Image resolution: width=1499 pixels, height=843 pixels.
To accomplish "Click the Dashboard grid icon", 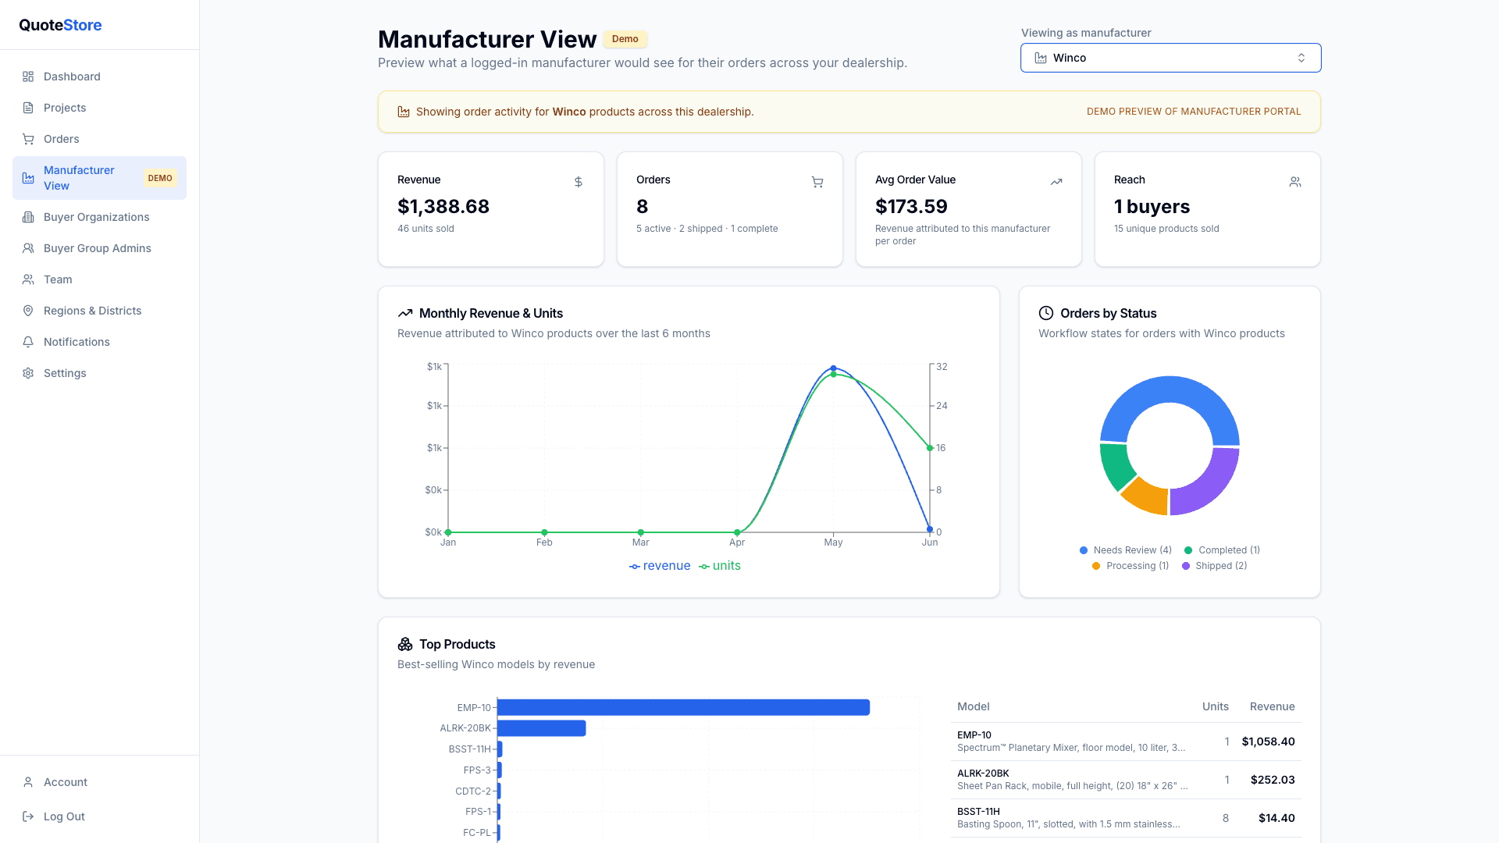I will pyautogui.click(x=28, y=76).
